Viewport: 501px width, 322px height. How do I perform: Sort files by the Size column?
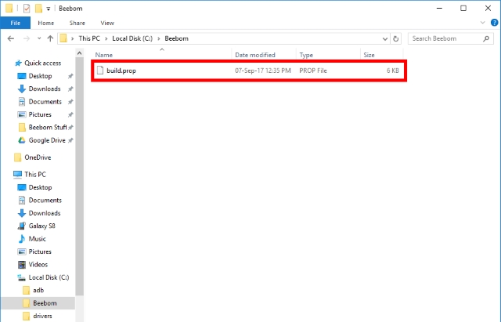pos(369,55)
